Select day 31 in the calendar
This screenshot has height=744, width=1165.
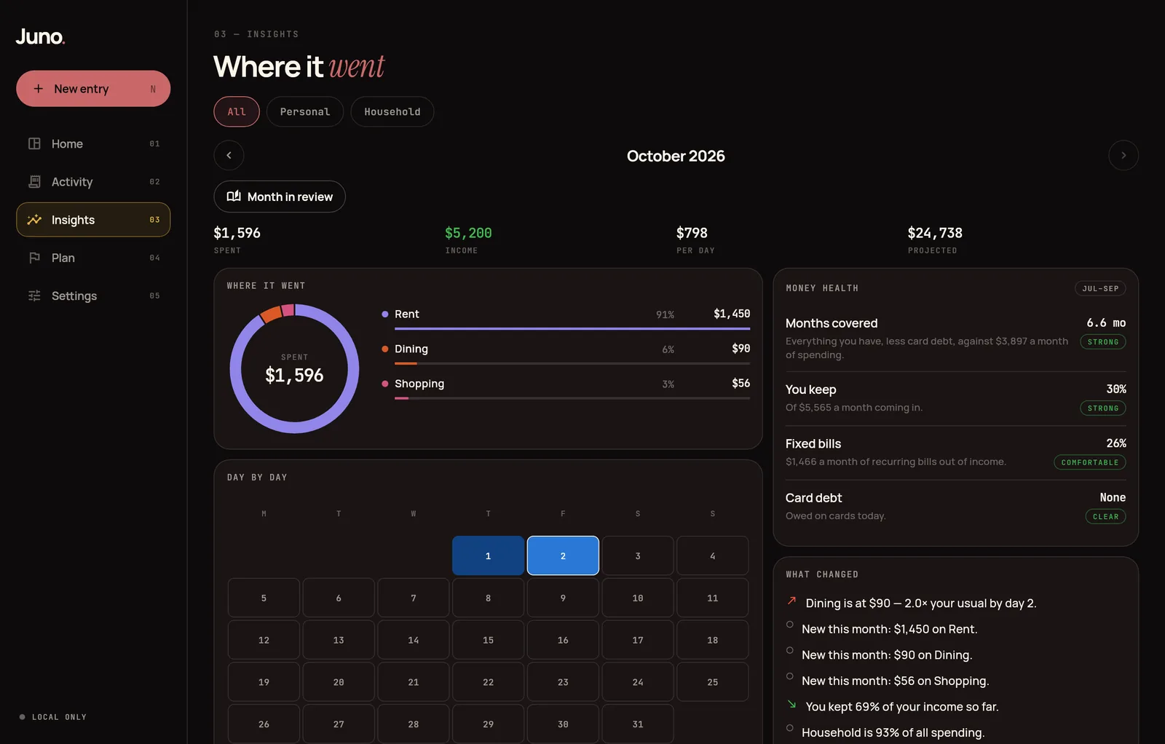(638, 724)
